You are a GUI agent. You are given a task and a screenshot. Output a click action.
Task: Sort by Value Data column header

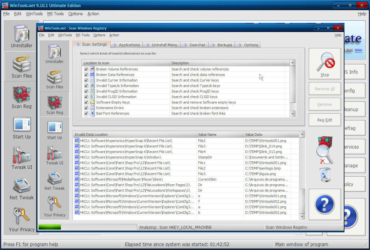(x=266, y=134)
